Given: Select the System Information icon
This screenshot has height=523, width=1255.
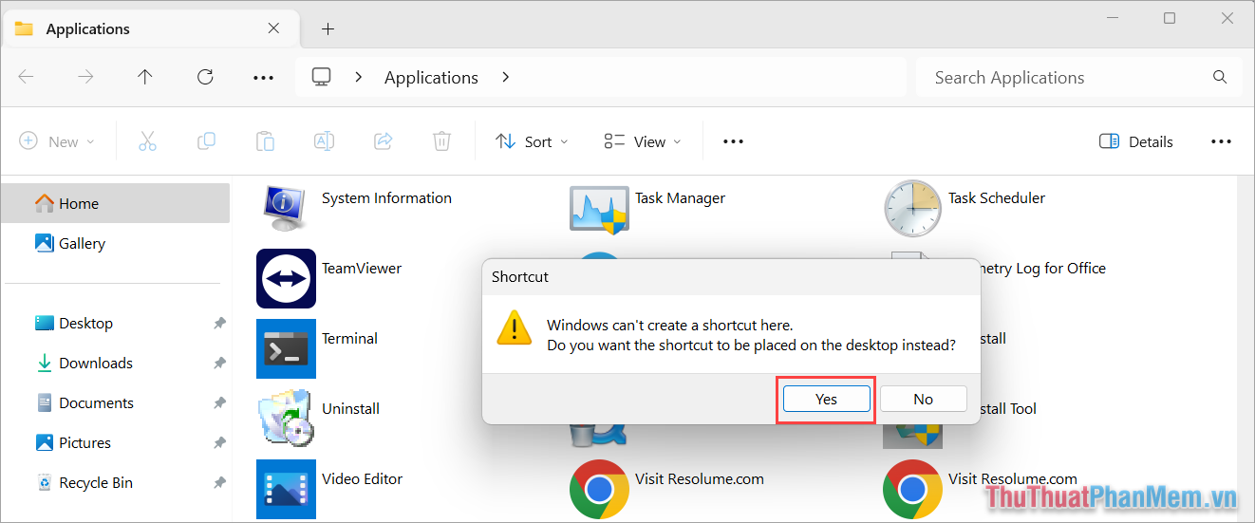Looking at the screenshot, I should click(286, 208).
